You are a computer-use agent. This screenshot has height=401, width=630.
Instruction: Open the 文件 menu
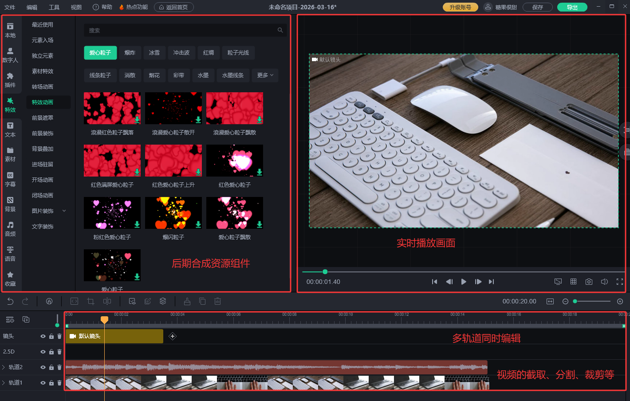[10, 7]
